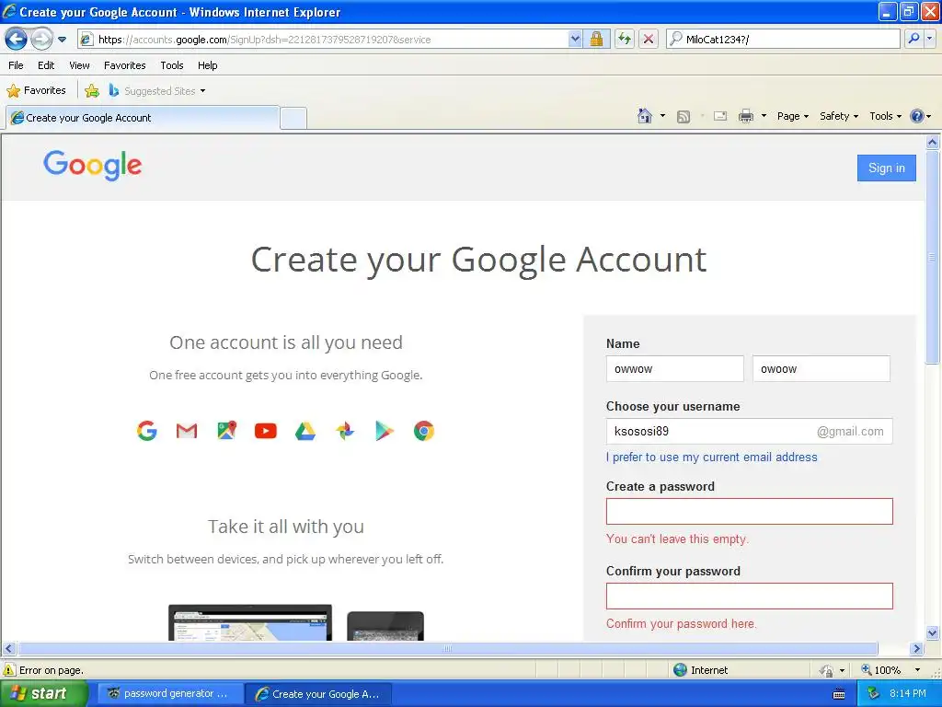The width and height of the screenshot is (942, 707).
Task: Open search provider options dropdown
Action: coord(929,39)
